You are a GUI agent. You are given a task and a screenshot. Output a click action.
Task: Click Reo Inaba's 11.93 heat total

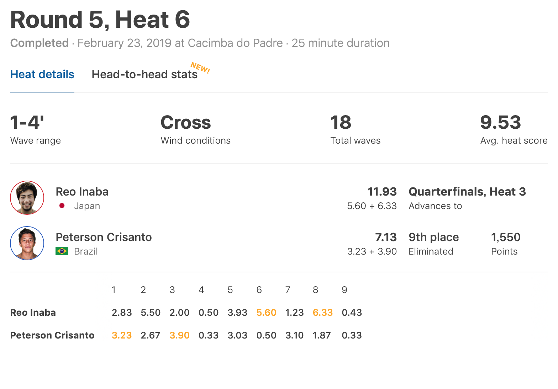382,192
